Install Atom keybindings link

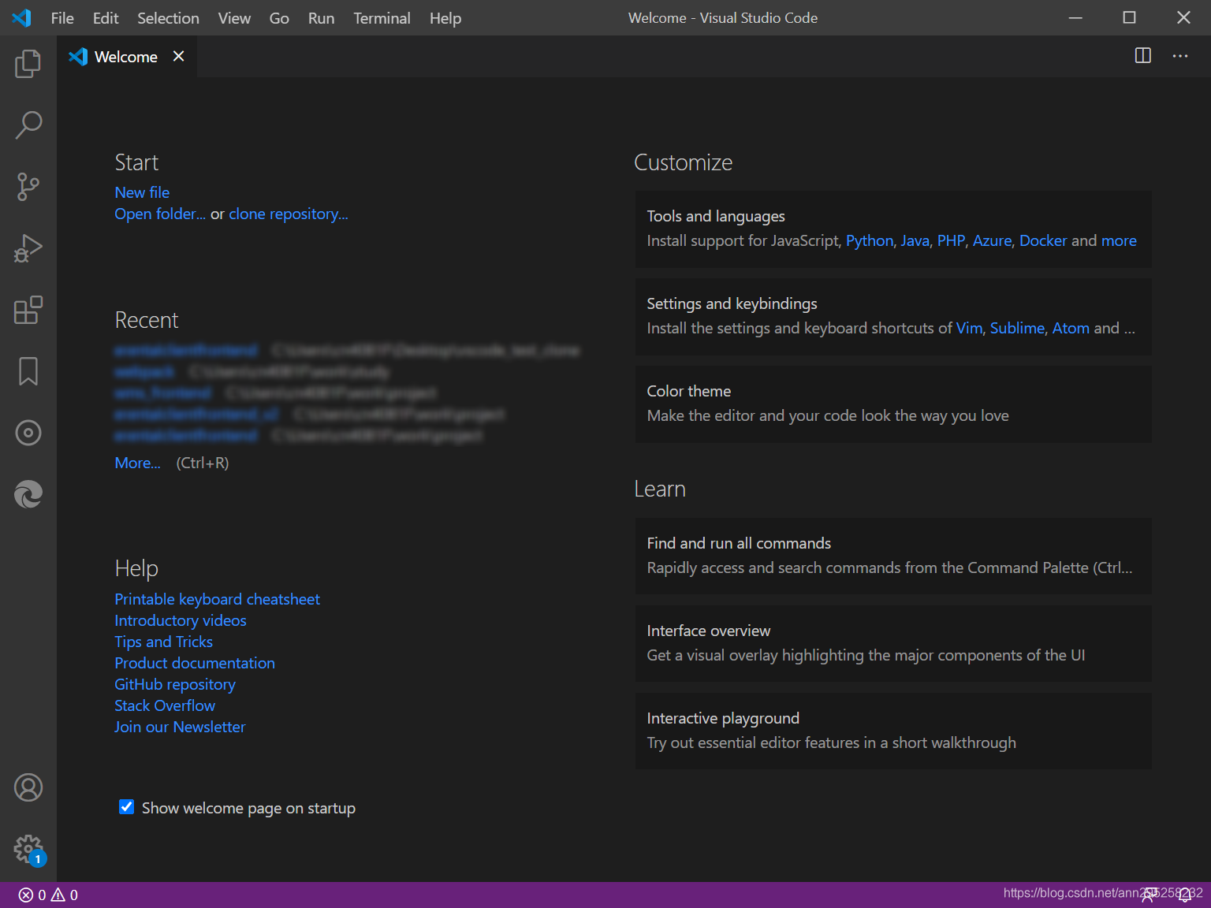coord(1071,328)
